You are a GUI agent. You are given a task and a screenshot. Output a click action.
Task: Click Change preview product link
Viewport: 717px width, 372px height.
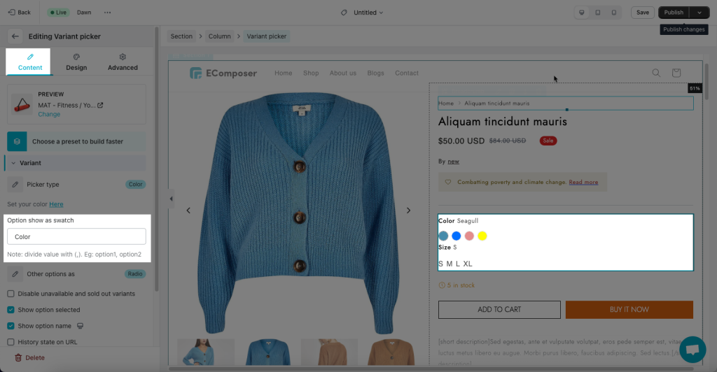49,114
